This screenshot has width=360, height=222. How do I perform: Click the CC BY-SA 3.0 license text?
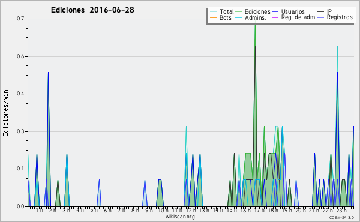[x=341, y=217]
